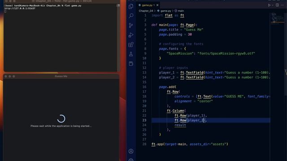Zoom the Guess Me app window

(14, 76)
